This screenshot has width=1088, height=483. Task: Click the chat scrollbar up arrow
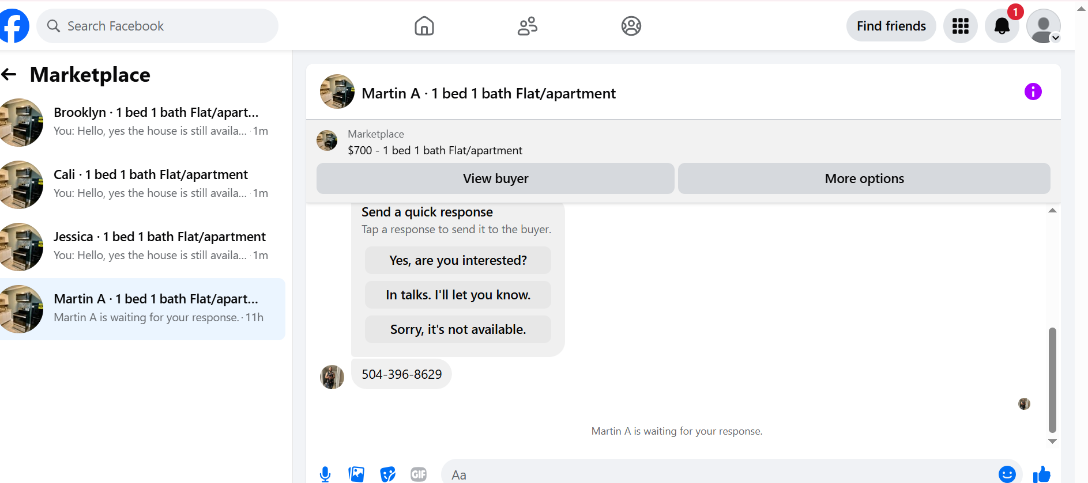[x=1052, y=211]
